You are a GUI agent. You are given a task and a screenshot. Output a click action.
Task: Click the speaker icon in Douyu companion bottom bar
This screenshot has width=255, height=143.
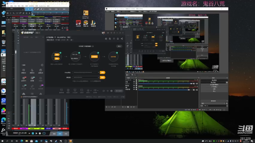point(95,90)
